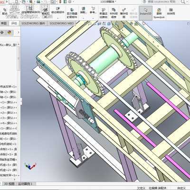Click the 更新 Speedpak tool

tap(159, 13)
